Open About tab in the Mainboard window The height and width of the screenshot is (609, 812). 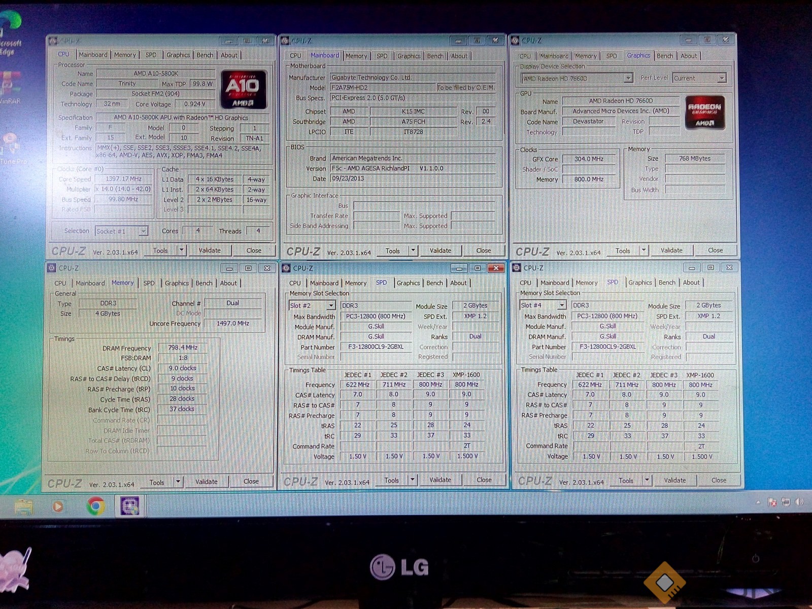click(x=459, y=56)
